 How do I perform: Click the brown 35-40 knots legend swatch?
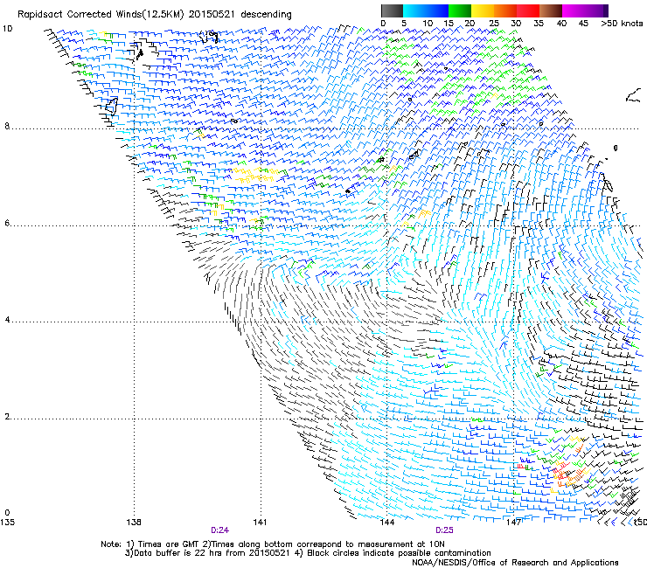551,10
